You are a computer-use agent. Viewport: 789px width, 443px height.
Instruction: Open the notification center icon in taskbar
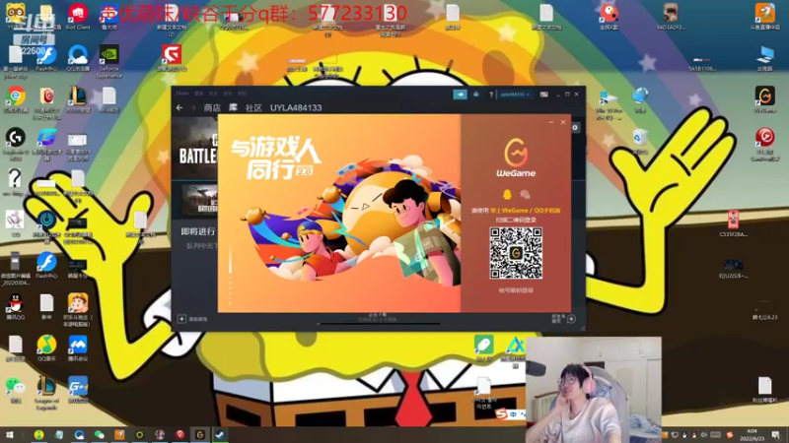click(x=776, y=435)
